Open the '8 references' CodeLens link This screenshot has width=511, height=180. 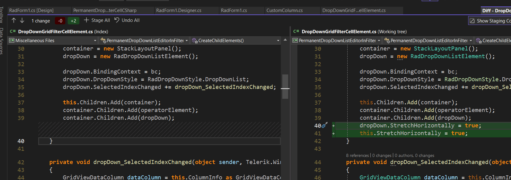click(357, 156)
